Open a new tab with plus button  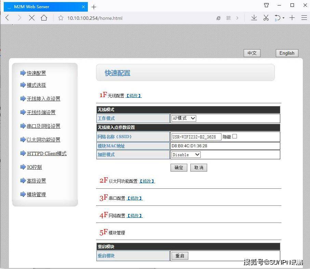pos(94,7)
